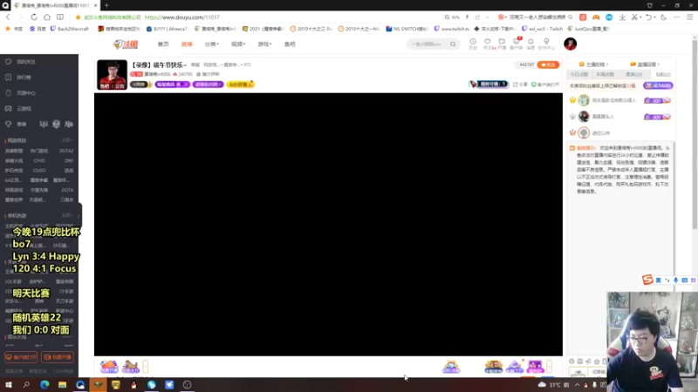698x392 pixels.
Task: Switch to the 今日贡献 ranking tab
Action: tap(579, 74)
